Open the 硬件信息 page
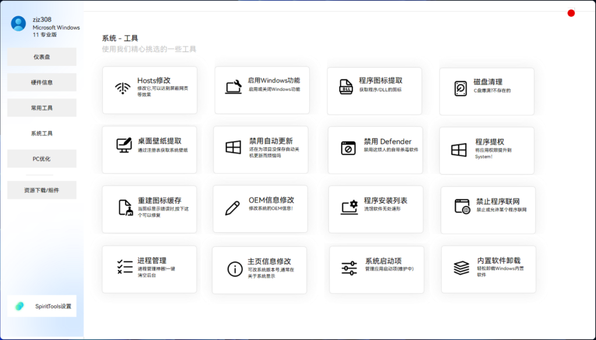 41,82
